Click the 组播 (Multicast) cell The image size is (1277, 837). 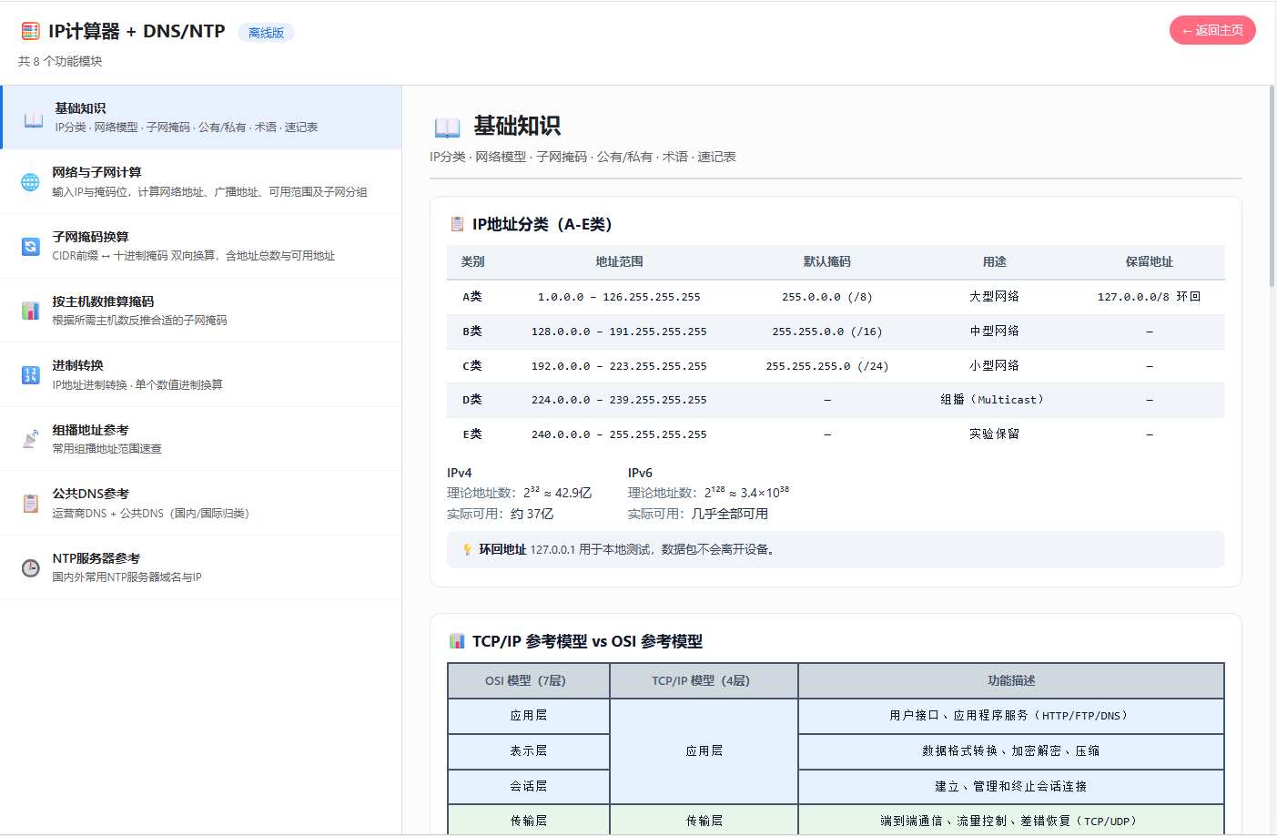tap(993, 400)
